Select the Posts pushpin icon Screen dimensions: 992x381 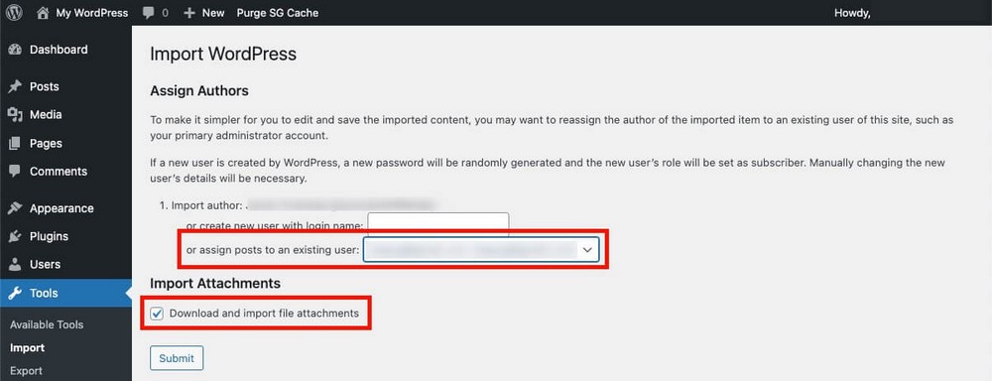coord(15,86)
